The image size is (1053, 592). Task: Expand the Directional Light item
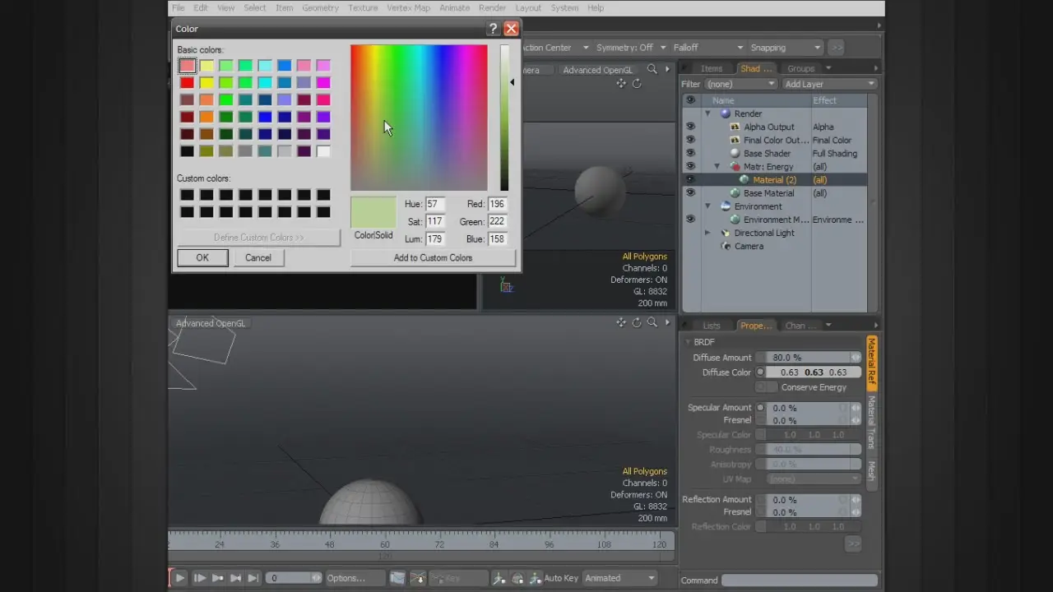(707, 233)
